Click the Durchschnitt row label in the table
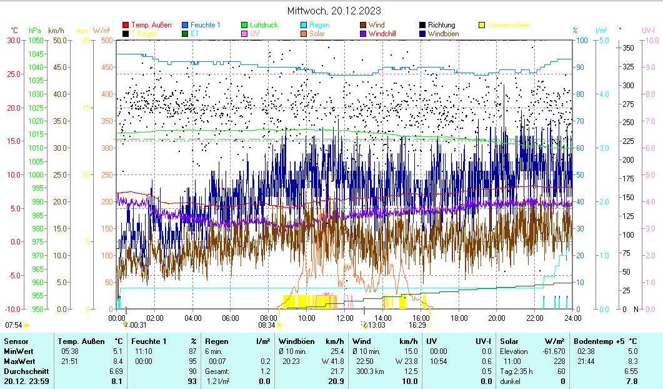Image resolution: width=663 pixels, height=389 pixels. pyautogui.click(x=24, y=371)
